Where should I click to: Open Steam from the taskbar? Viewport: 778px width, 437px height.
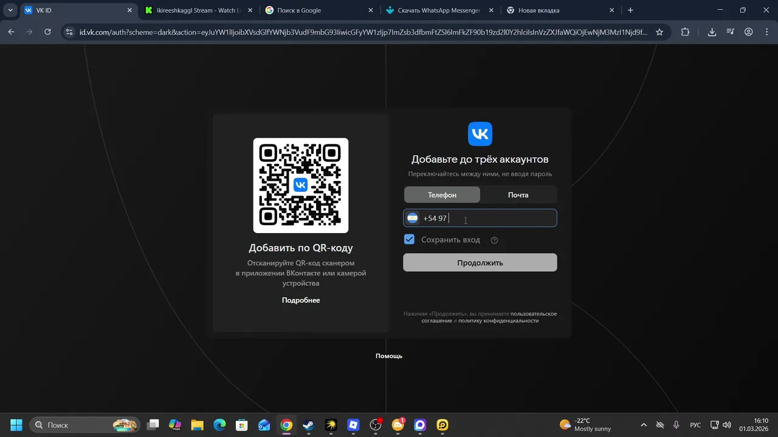(309, 425)
